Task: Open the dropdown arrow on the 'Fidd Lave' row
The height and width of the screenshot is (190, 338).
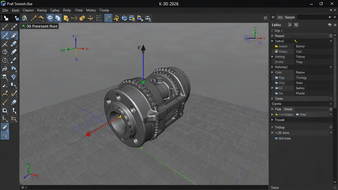Action: tap(331, 133)
